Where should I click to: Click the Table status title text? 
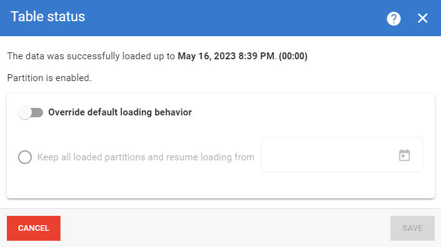(48, 17)
